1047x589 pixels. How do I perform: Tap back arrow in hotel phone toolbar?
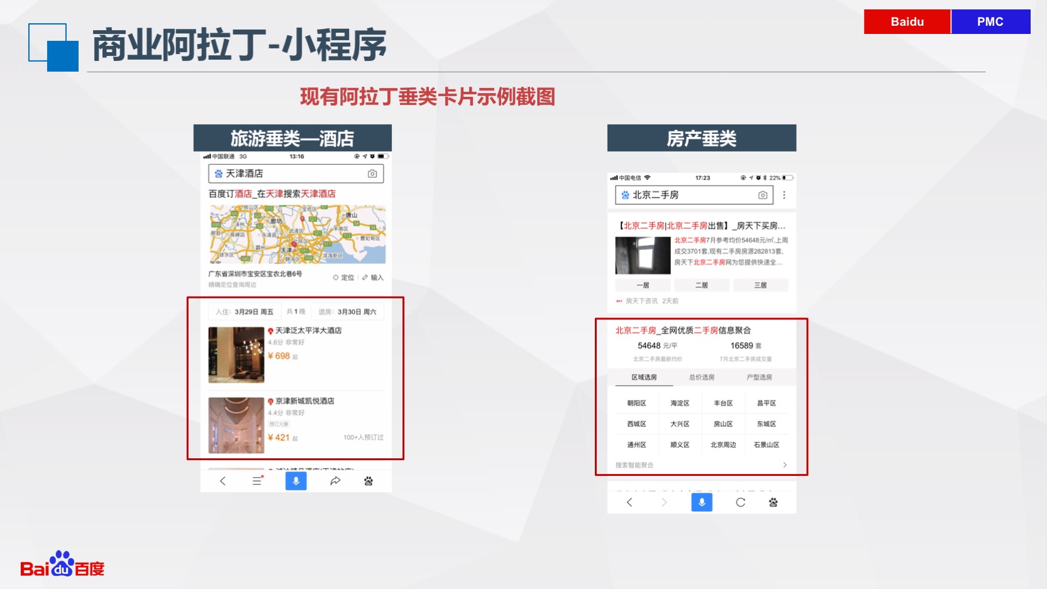coord(222,481)
